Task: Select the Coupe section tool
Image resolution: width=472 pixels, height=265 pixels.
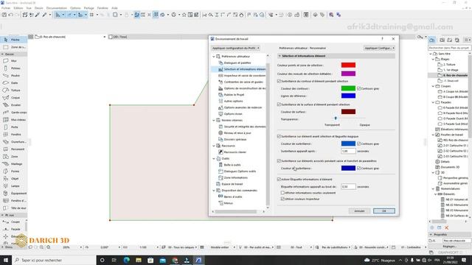Action: (13, 222)
